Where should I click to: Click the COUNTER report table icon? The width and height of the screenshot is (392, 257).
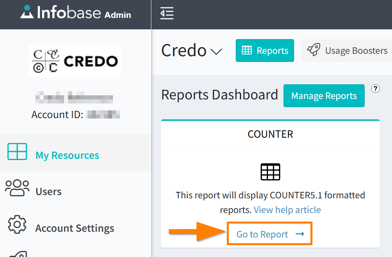(270, 172)
